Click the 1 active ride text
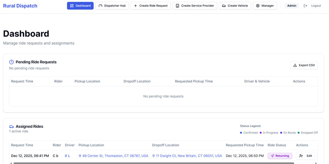Viewport: 329px width, 164px height. click(x=18, y=131)
